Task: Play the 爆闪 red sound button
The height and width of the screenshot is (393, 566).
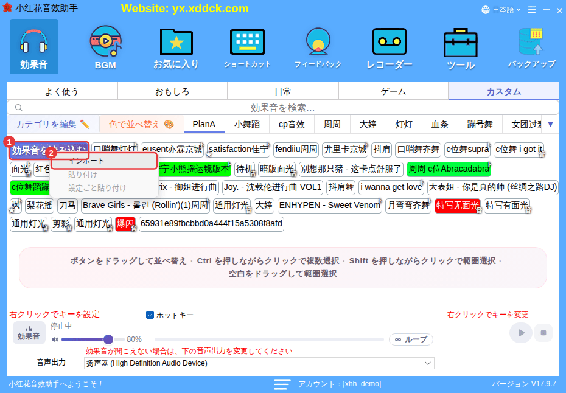Action: coord(125,224)
